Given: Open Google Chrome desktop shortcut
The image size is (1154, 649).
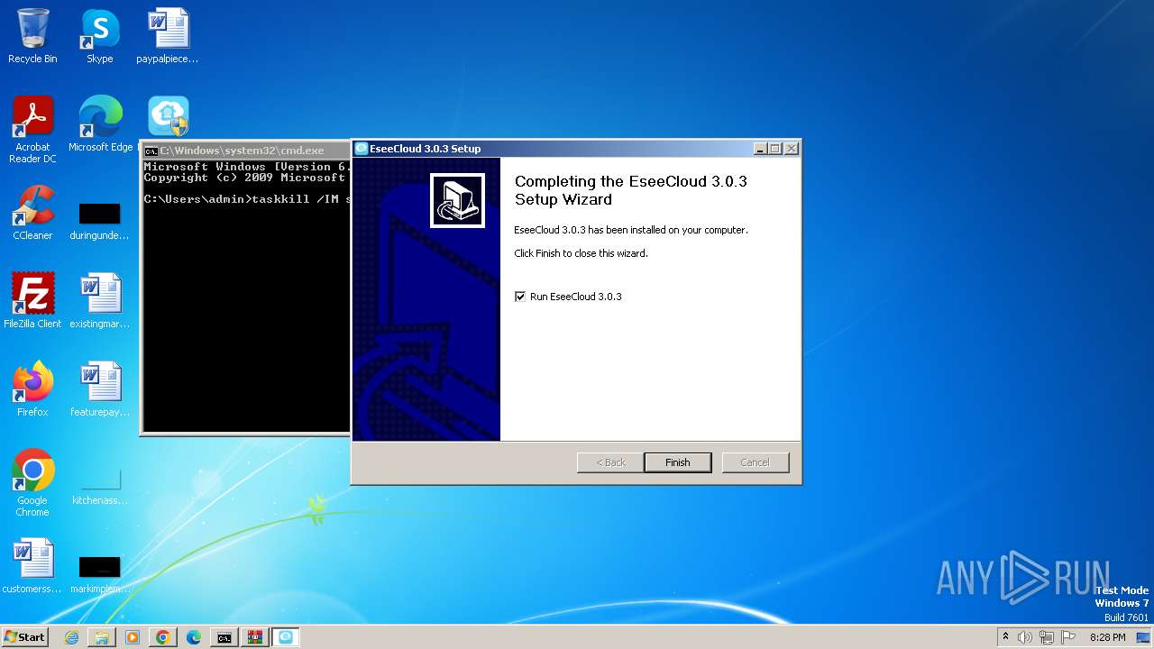Looking at the screenshot, I should tap(32, 482).
